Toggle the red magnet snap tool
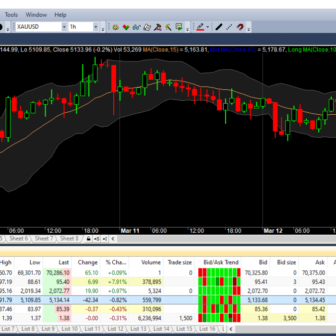336x336 pixels. click(240, 27)
